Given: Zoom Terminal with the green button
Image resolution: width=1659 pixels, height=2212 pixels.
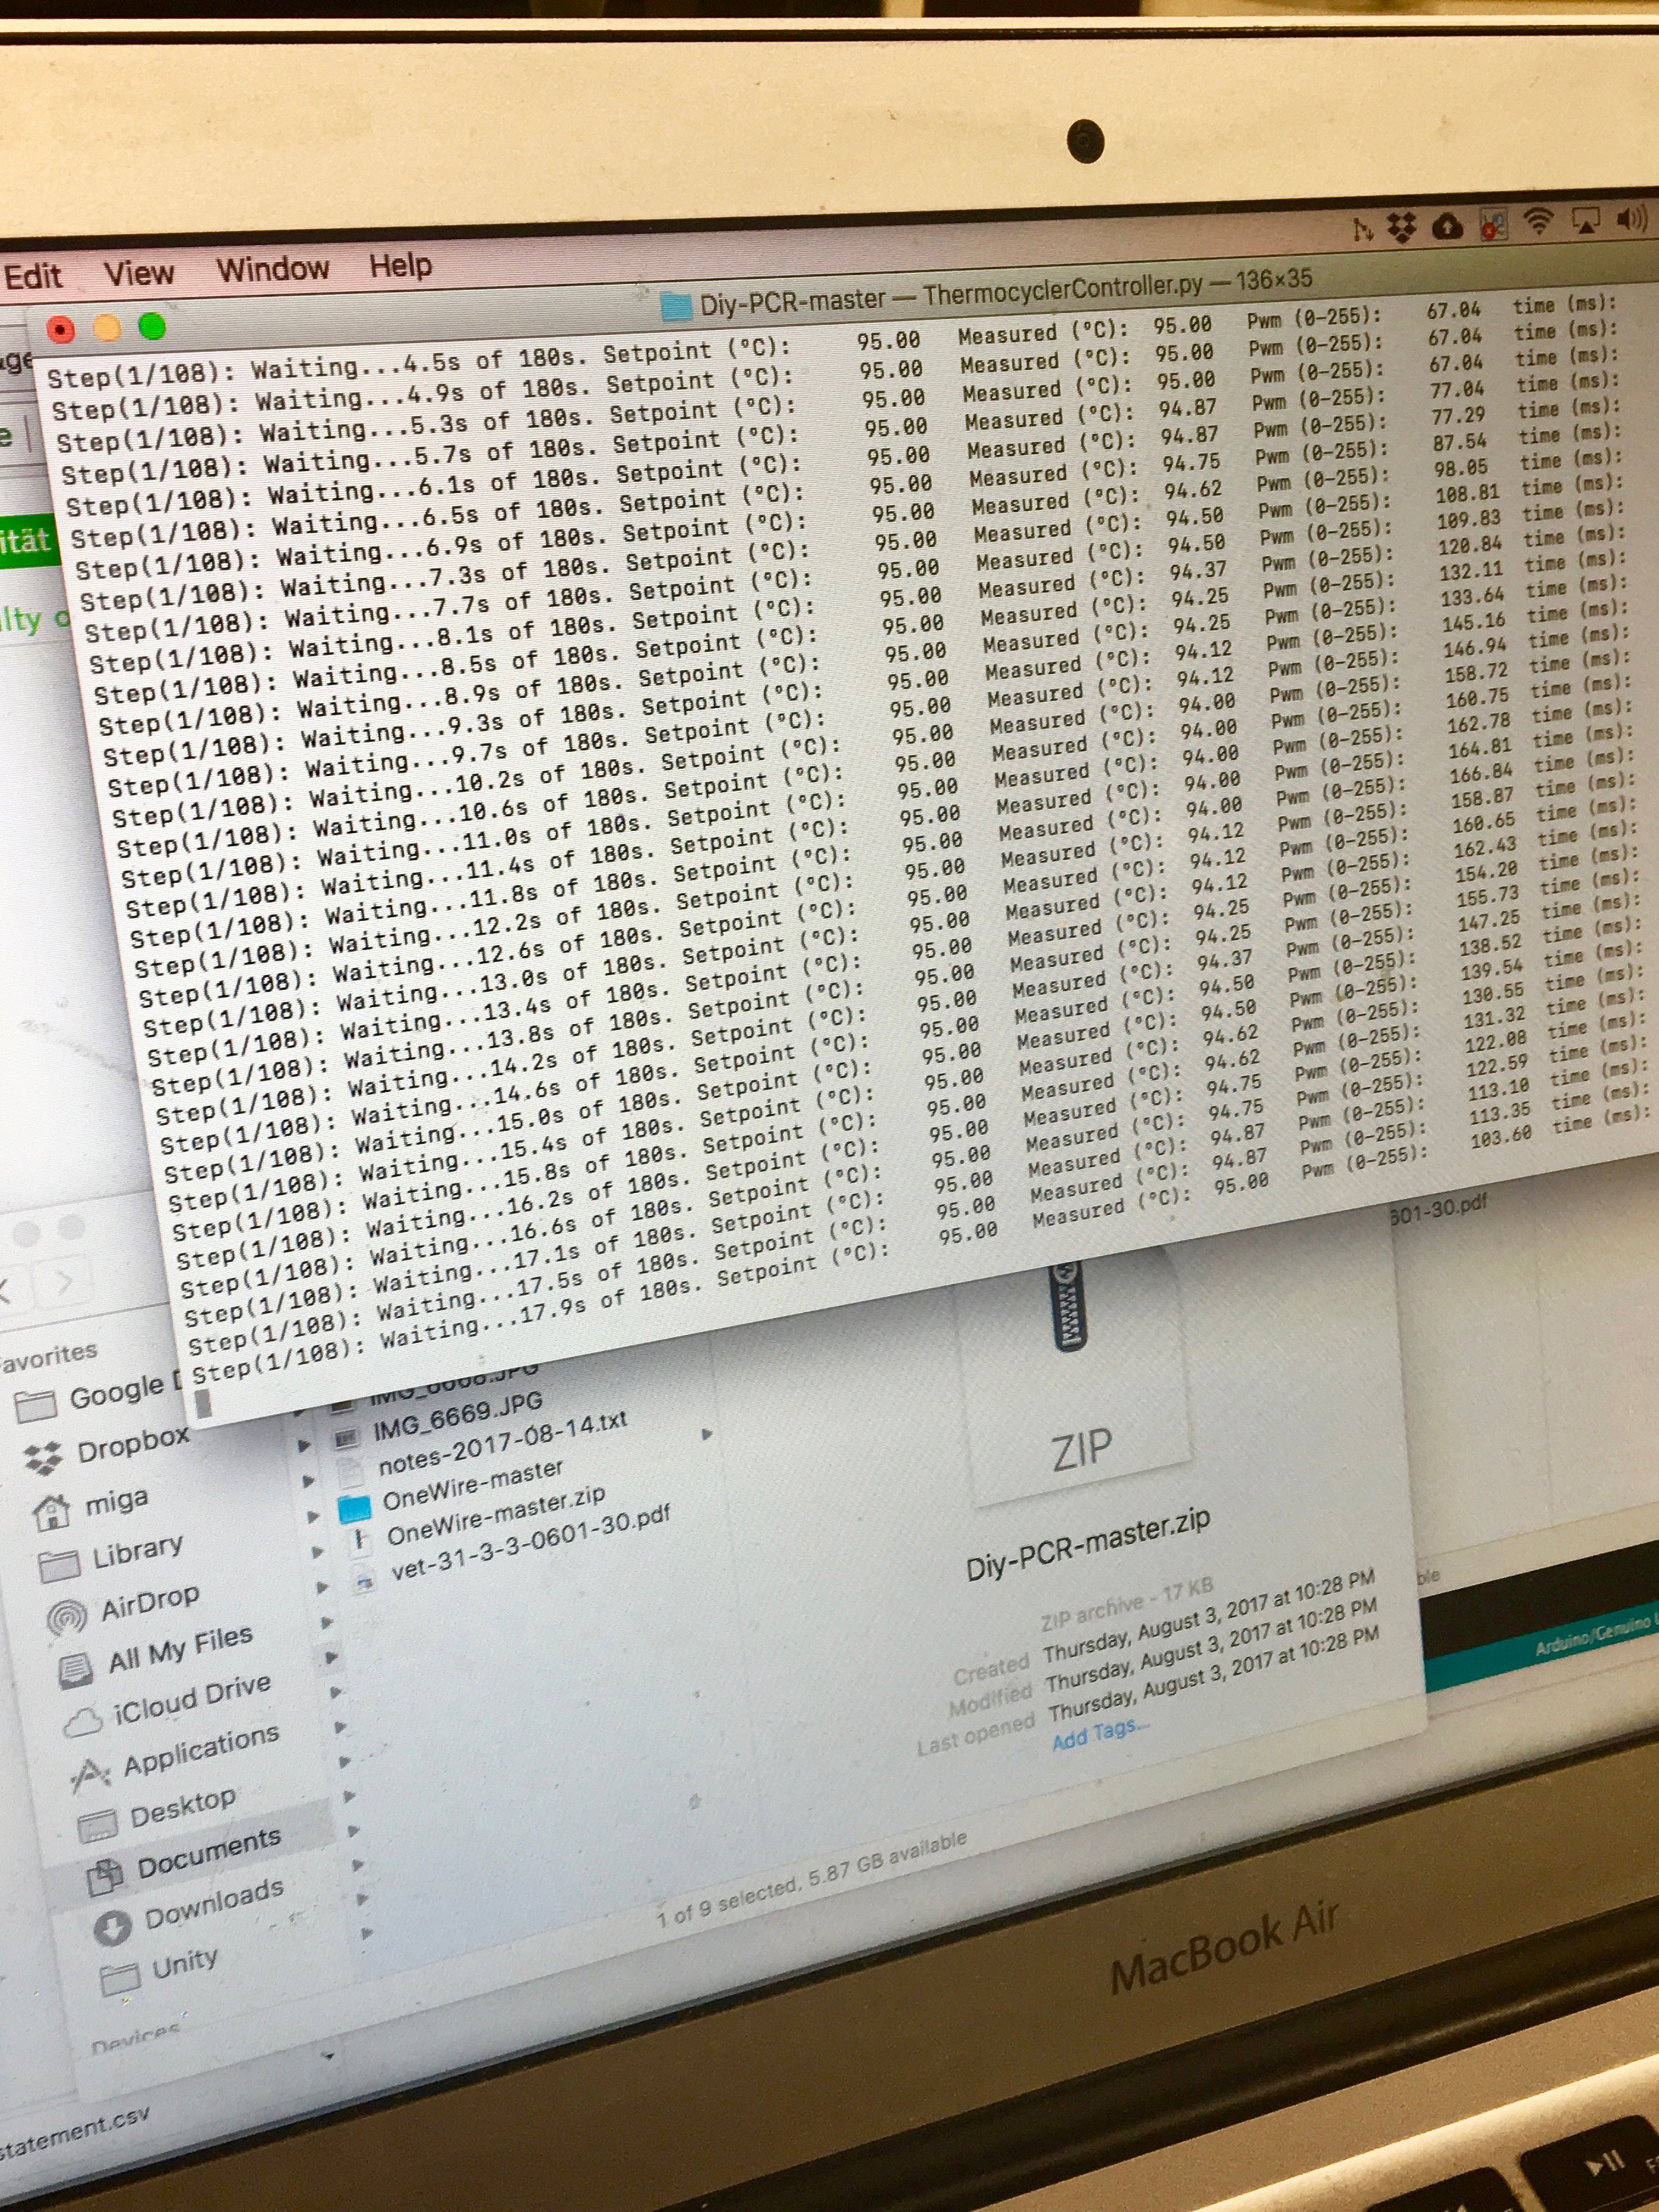Looking at the screenshot, I should tap(152, 325).
